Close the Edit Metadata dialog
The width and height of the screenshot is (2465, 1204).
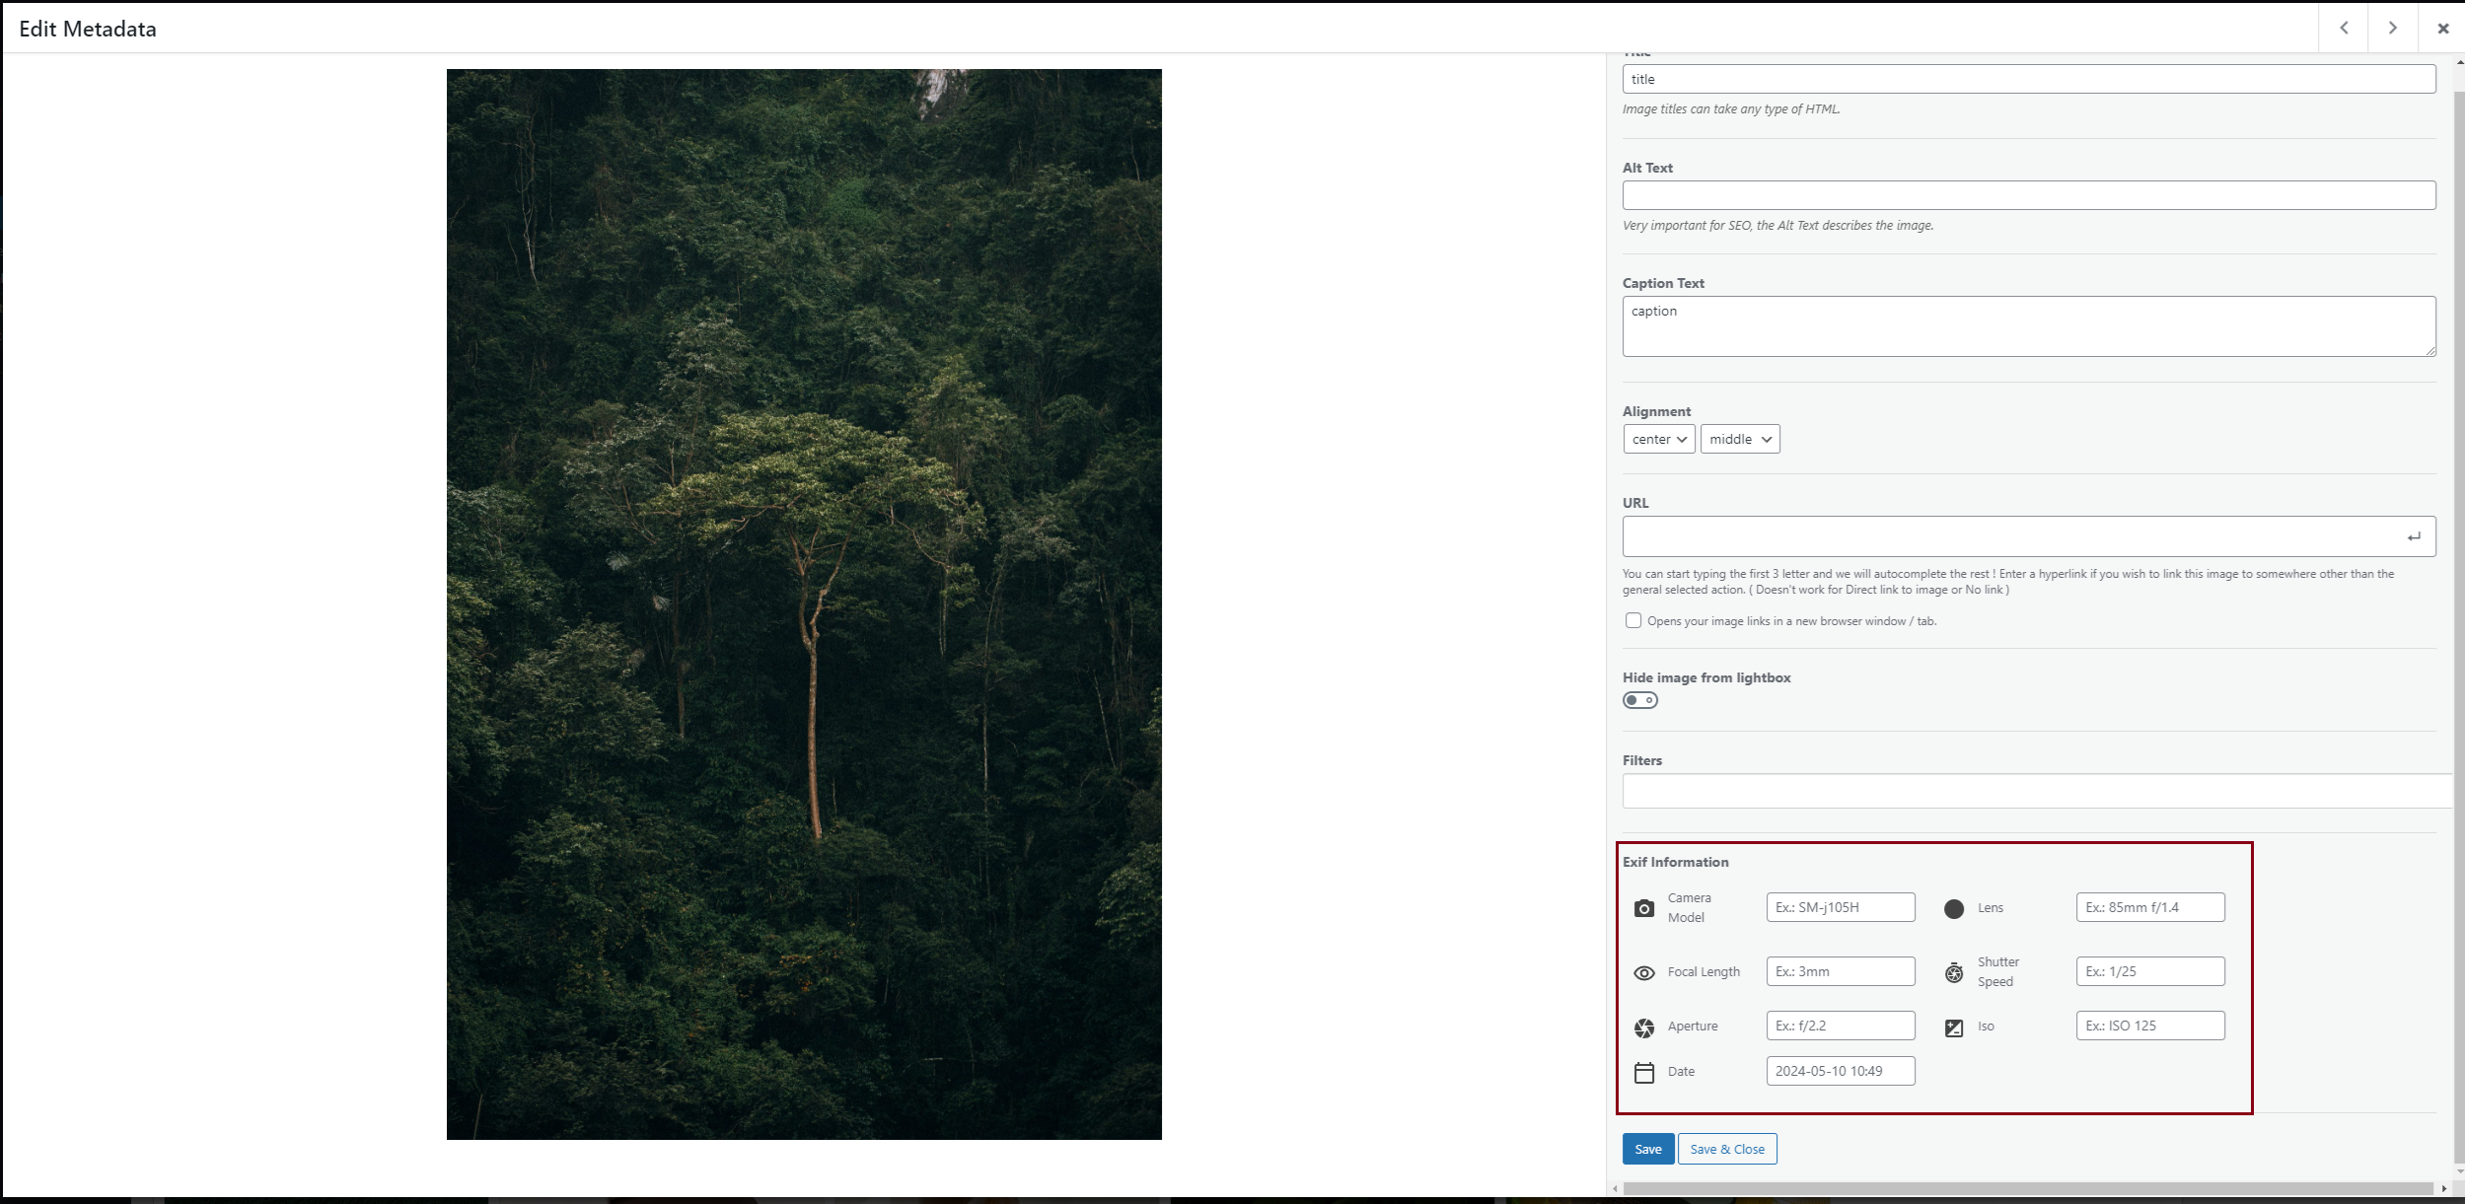point(2442,28)
